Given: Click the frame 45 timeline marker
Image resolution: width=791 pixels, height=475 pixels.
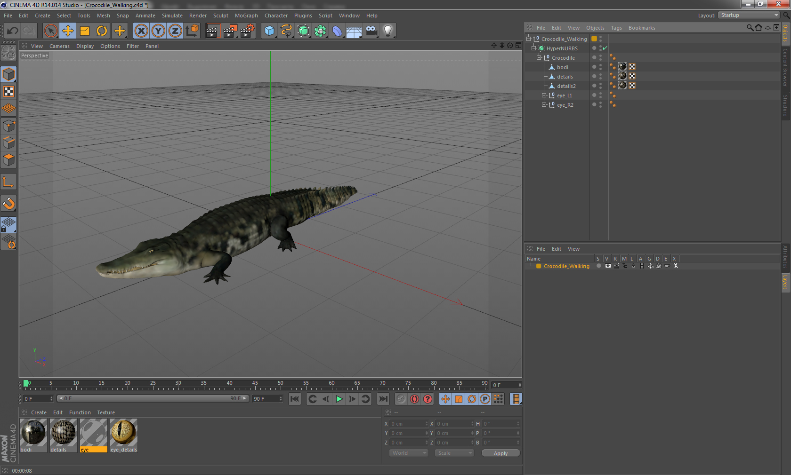Looking at the screenshot, I should [255, 383].
